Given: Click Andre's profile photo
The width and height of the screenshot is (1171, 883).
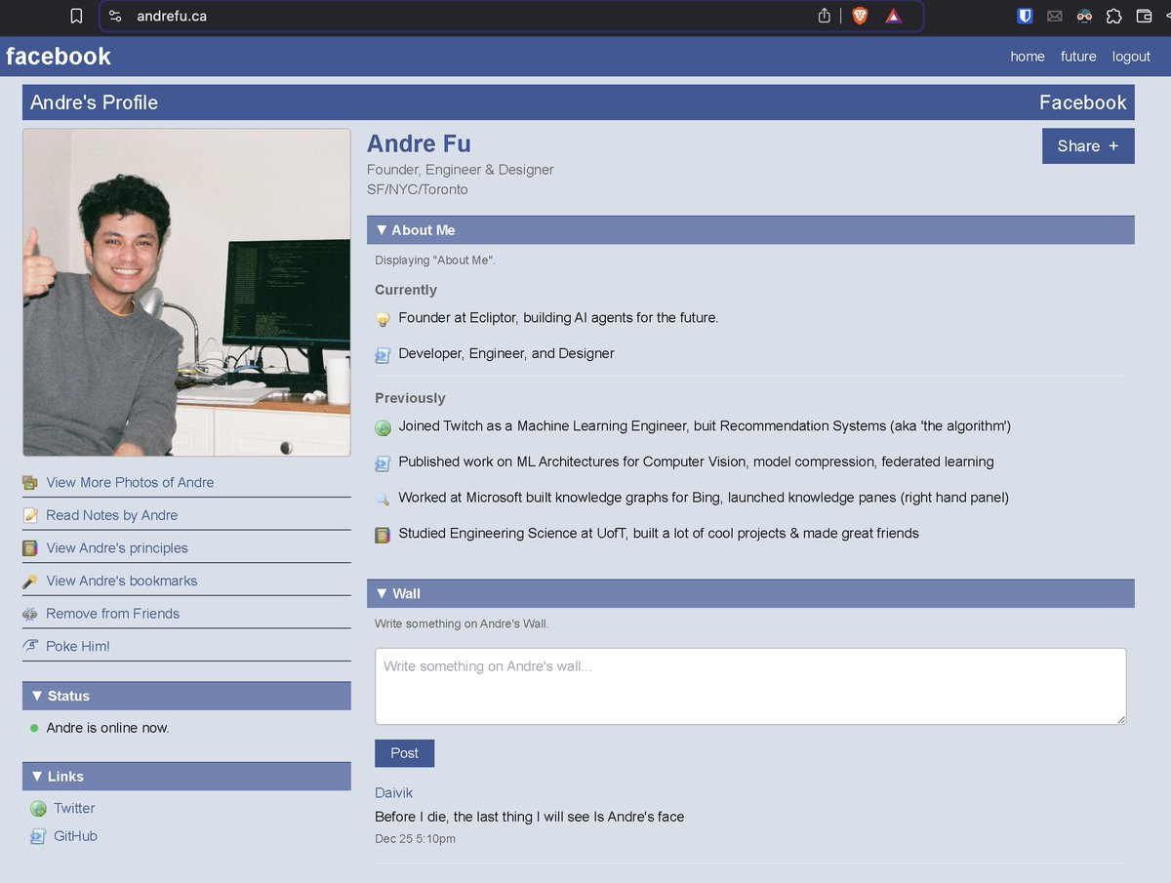Looking at the screenshot, I should point(186,293).
